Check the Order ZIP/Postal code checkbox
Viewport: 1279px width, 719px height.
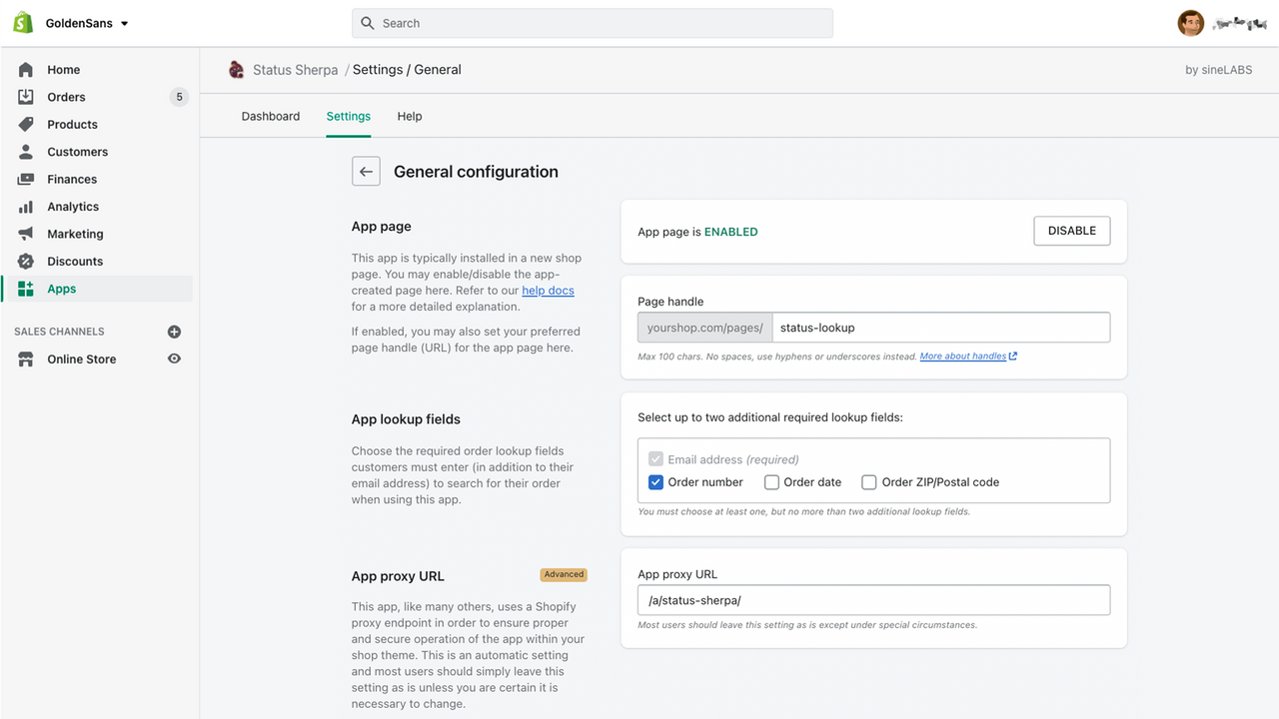point(869,482)
